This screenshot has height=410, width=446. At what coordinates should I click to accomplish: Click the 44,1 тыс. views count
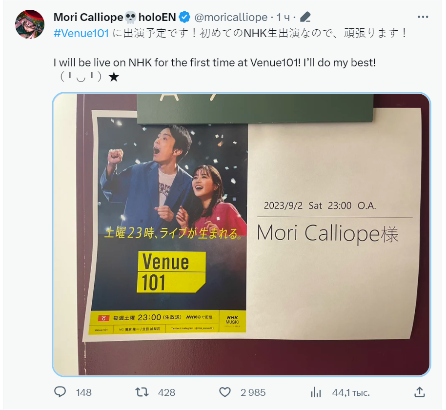pos(351,392)
